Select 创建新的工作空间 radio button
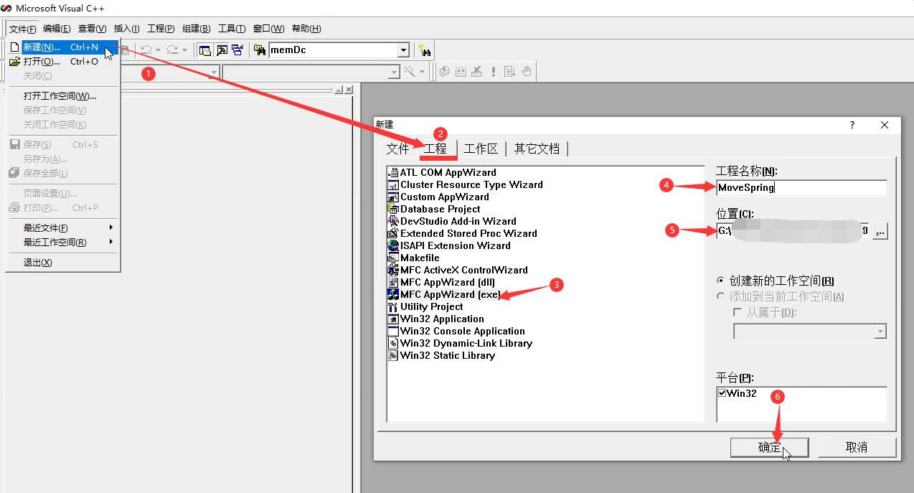The width and height of the screenshot is (914, 493). click(721, 281)
